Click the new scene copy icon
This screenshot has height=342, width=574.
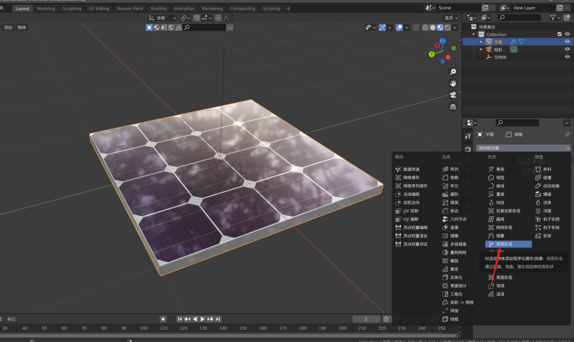[x=485, y=7]
